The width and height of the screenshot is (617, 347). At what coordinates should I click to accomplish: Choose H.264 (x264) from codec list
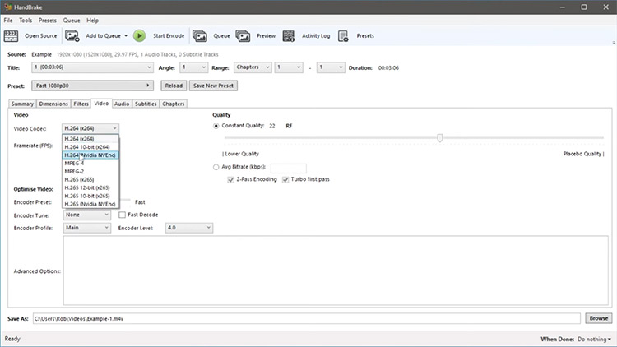point(90,139)
